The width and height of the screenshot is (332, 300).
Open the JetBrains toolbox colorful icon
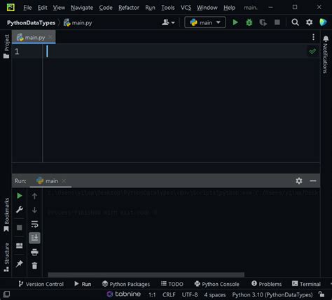pos(323,22)
